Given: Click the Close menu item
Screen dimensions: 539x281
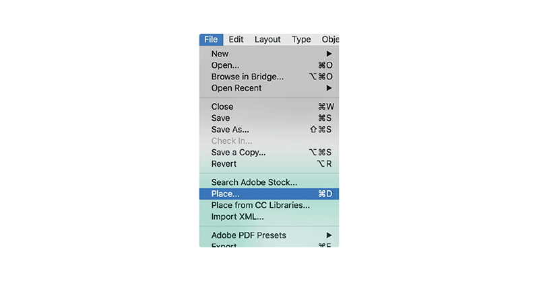Looking at the screenshot, I should pyautogui.click(x=222, y=106).
